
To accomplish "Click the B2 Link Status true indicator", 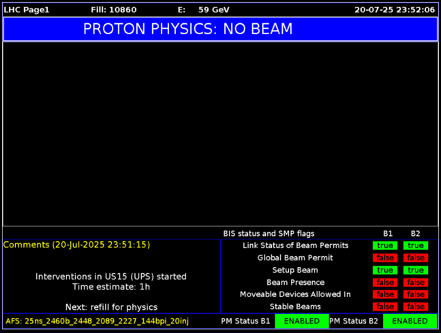I will pos(415,245).
